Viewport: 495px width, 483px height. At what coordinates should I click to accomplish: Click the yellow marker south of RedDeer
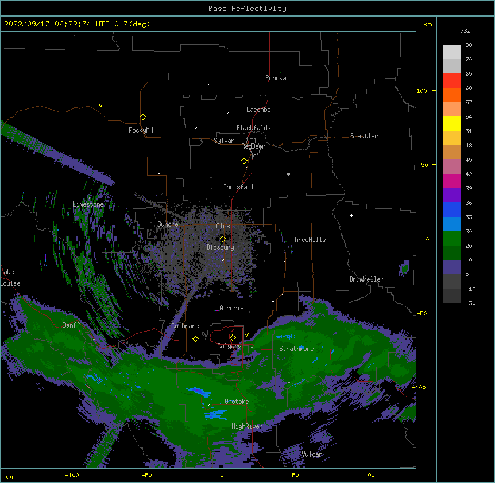pyautogui.click(x=244, y=161)
